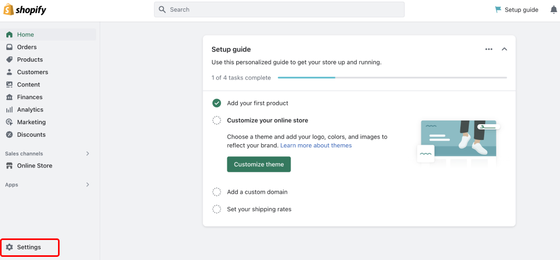Click the Home house icon
This screenshot has height=260, width=560.
9,35
